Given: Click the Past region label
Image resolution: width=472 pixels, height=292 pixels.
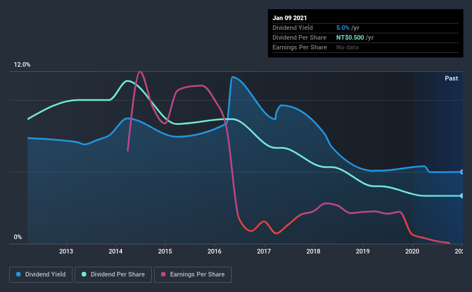Looking at the screenshot, I should click(451, 78).
